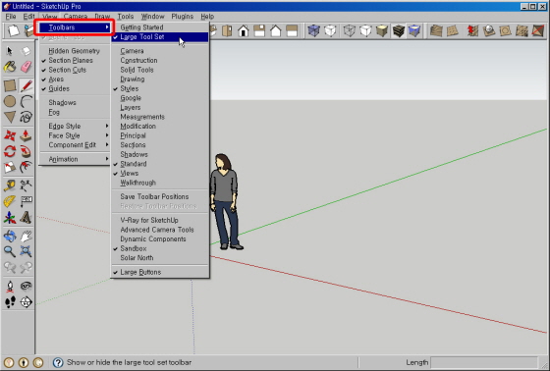The width and height of the screenshot is (550, 371).
Task: Open the Window menu
Action: [152, 17]
